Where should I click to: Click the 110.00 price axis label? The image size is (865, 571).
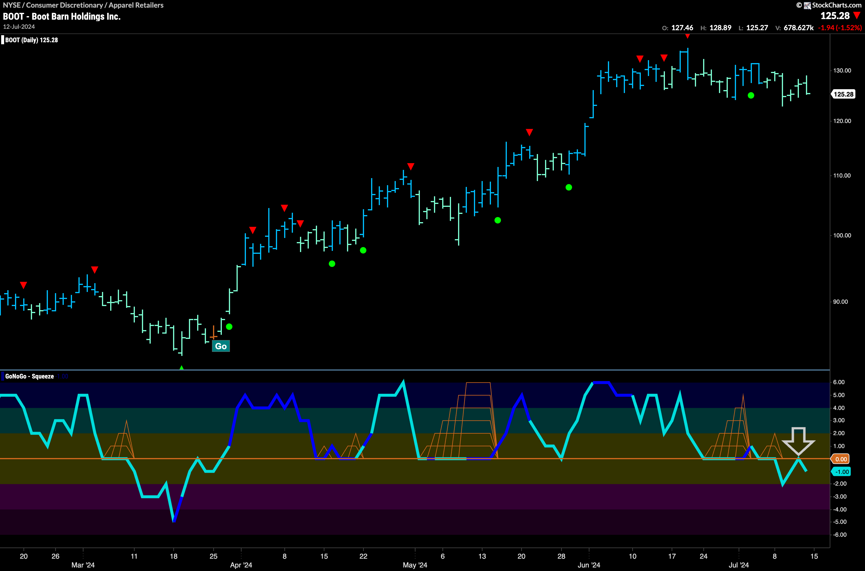(842, 175)
